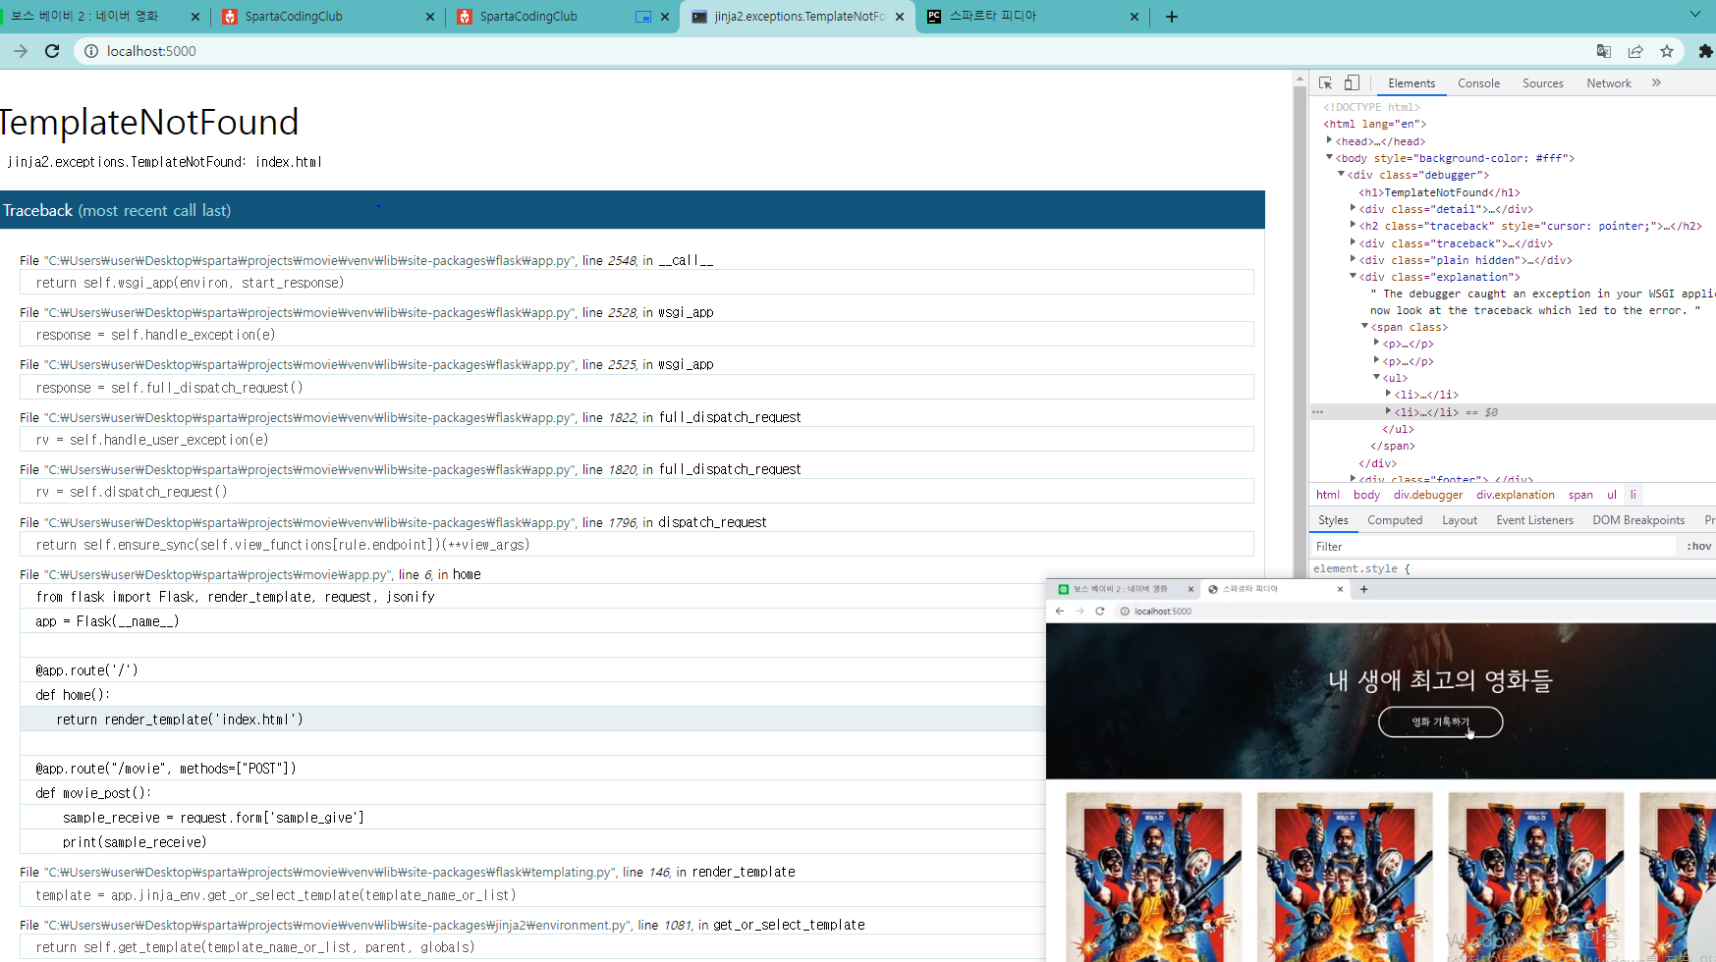Screen dimensions: 1716x962
Task: Close the first SpartaCodingClub tab
Action: pyautogui.click(x=429, y=17)
